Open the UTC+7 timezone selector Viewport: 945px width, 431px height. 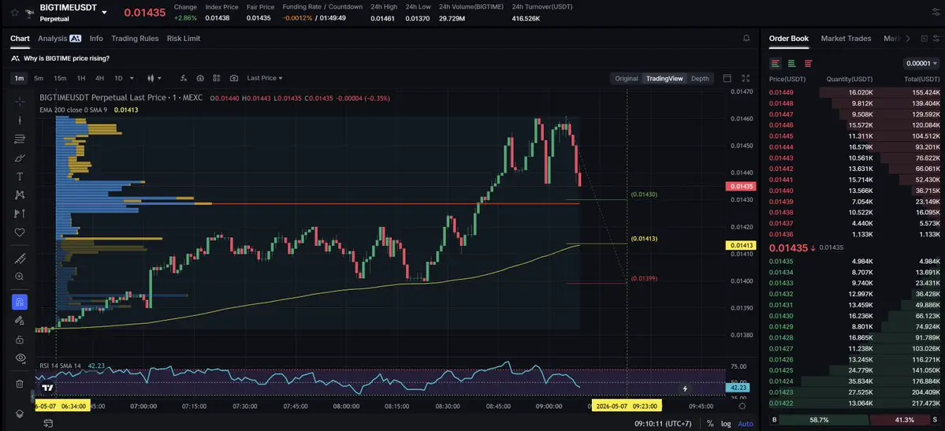pos(663,424)
